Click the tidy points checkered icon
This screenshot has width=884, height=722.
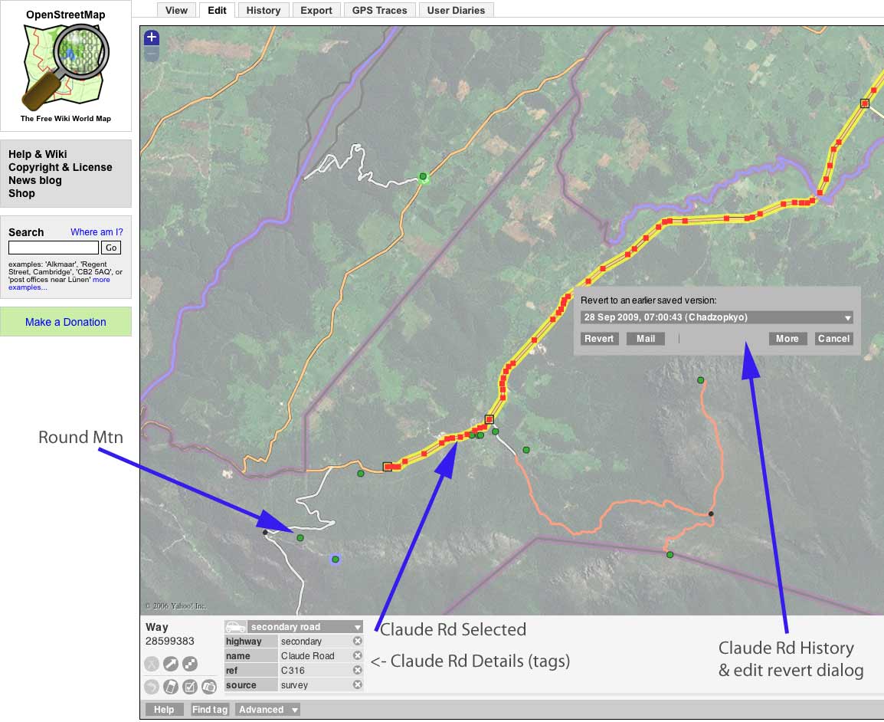tap(190, 664)
